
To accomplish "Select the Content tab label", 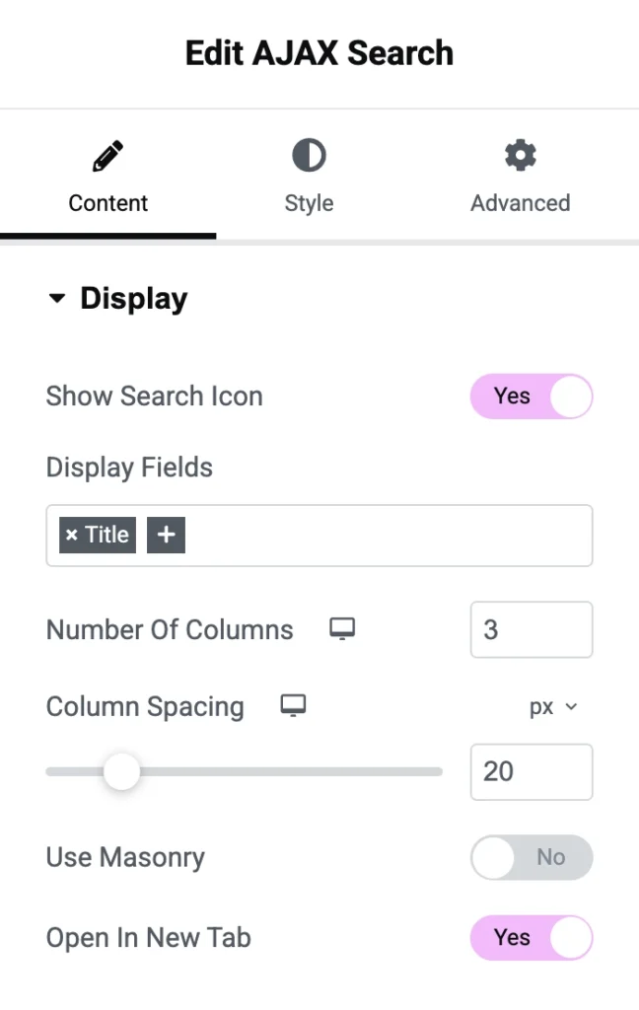I will [x=107, y=203].
